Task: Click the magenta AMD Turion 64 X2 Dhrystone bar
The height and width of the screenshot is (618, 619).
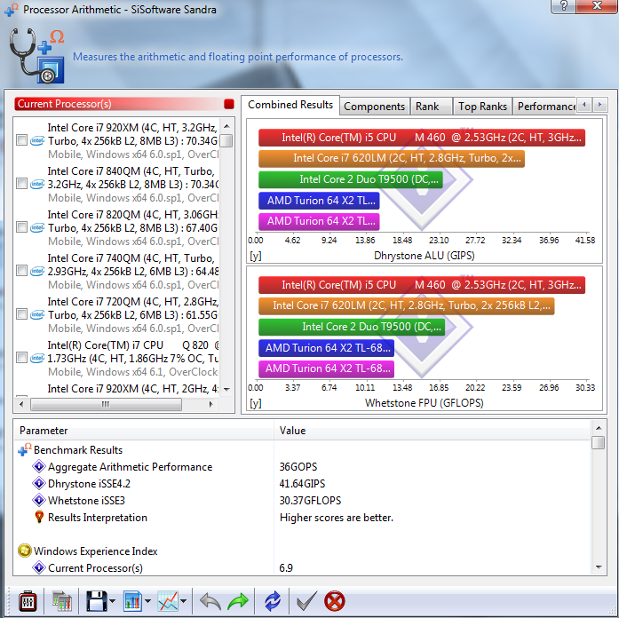Action: click(319, 221)
